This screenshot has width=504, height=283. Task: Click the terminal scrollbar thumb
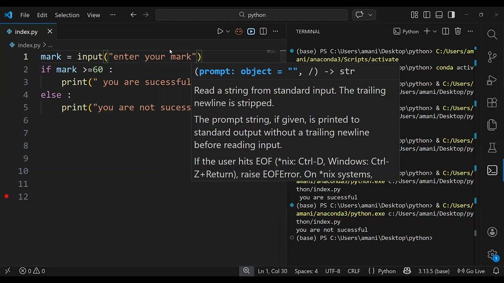[475, 233]
